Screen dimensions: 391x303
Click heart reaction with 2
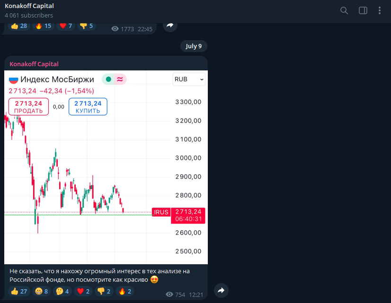pos(83,291)
